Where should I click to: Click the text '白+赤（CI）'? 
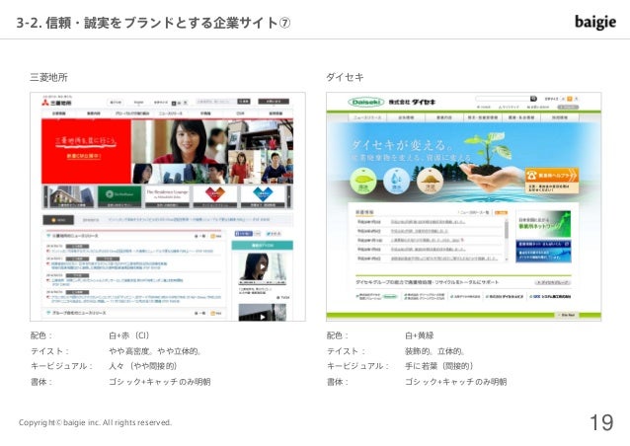[x=129, y=335]
